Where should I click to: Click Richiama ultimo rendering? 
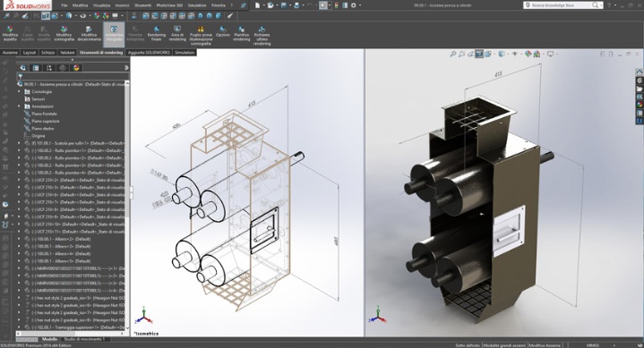pyautogui.click(x=262, y=35)
